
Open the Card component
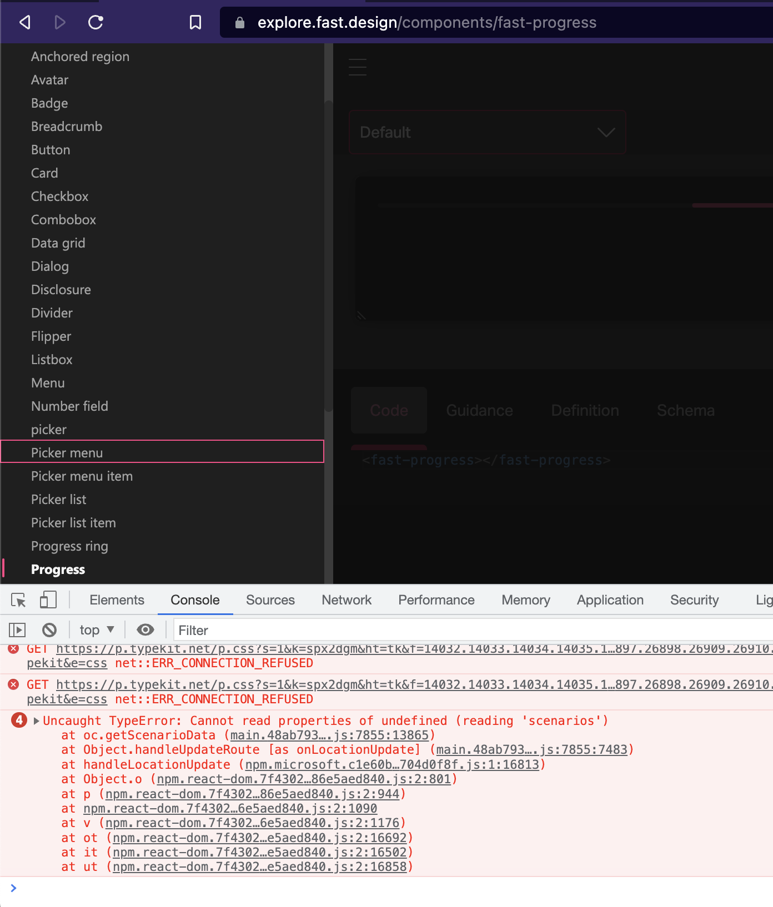point(44,173)
